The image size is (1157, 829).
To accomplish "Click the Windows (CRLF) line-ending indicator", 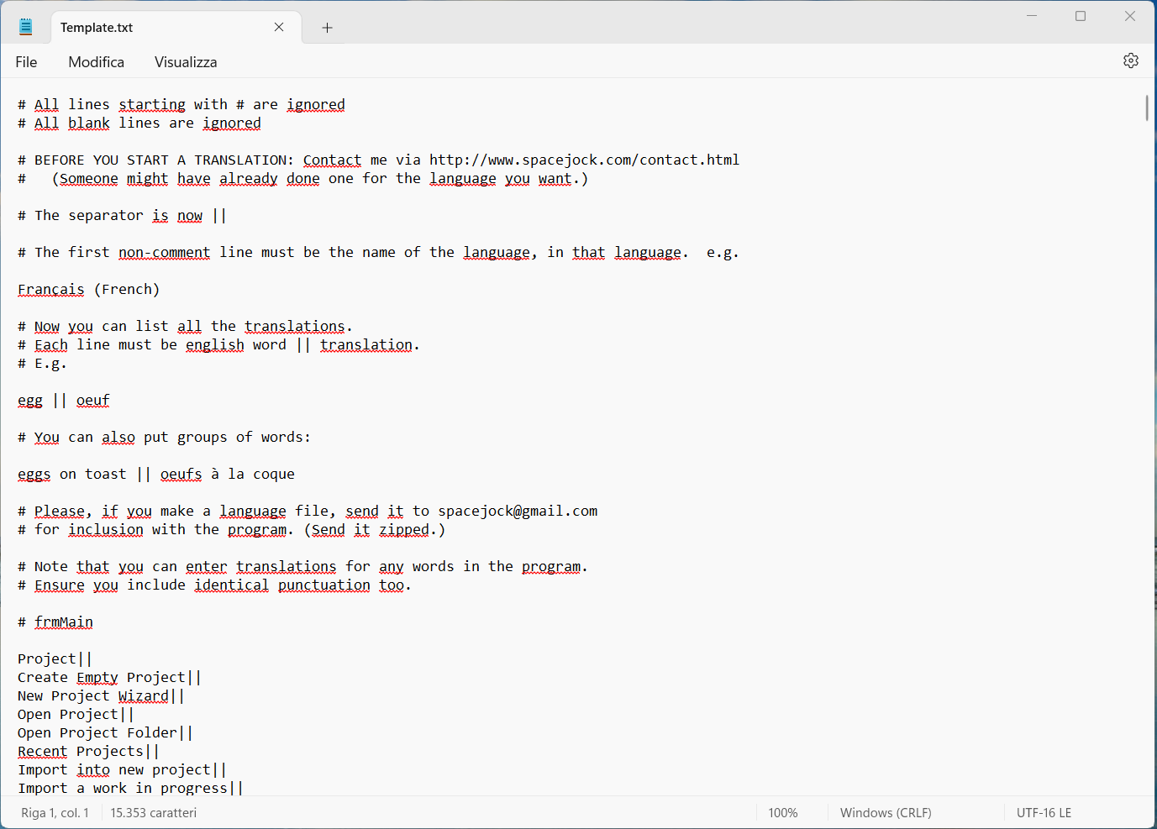I will pos(885,812).
